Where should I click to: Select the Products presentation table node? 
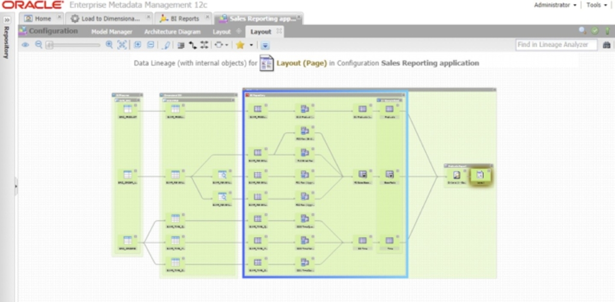pyautogui.click(x=389, y=111)
